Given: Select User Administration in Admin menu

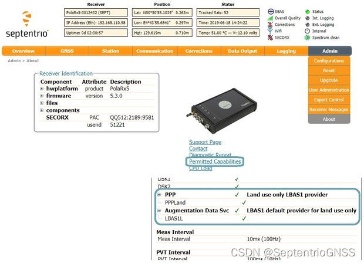Looking at the screenshot, I should coord(329,90).
